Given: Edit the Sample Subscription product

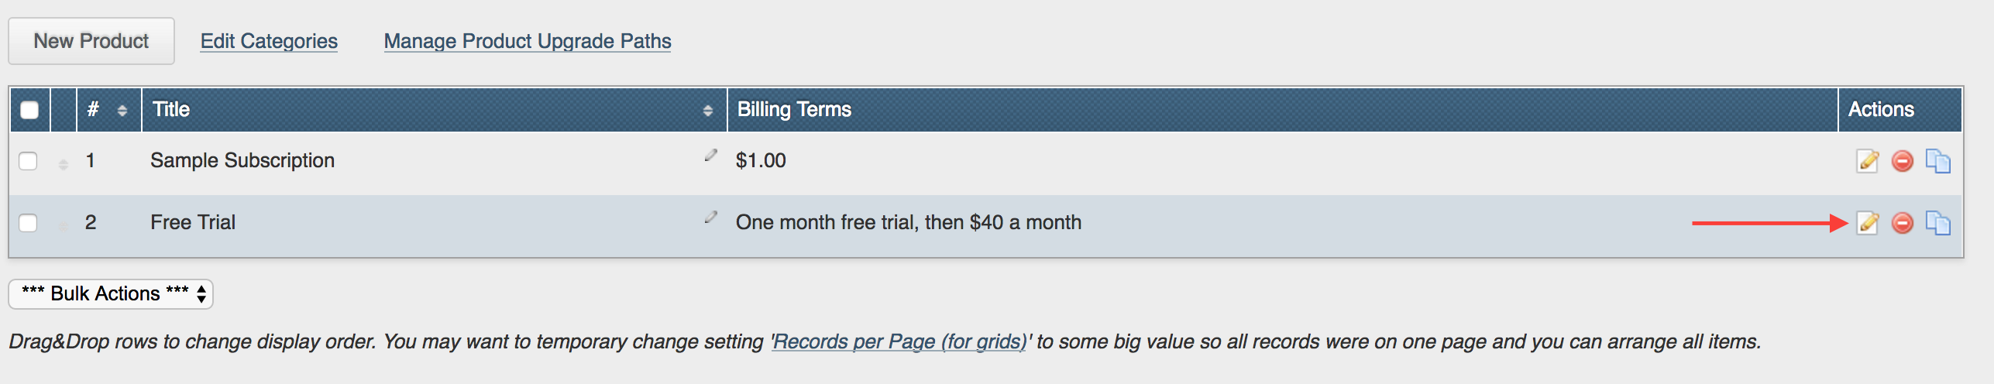Looking at the screenshot, I should [1868, 161].
